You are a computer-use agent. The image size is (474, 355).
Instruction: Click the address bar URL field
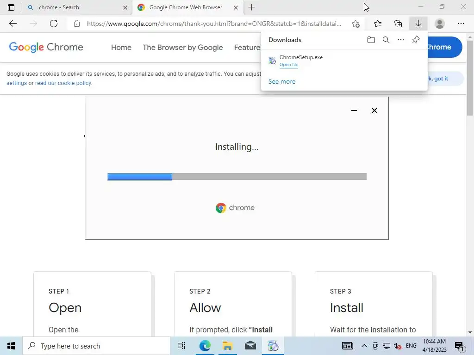pos(214,24)
